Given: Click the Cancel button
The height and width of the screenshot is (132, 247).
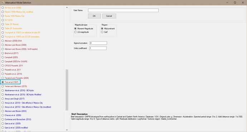Looking at the screenshot, I should coord(109,16).
